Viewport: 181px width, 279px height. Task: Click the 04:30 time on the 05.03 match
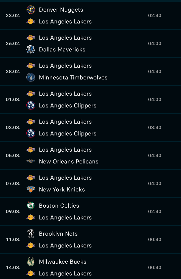pos(155,155)
